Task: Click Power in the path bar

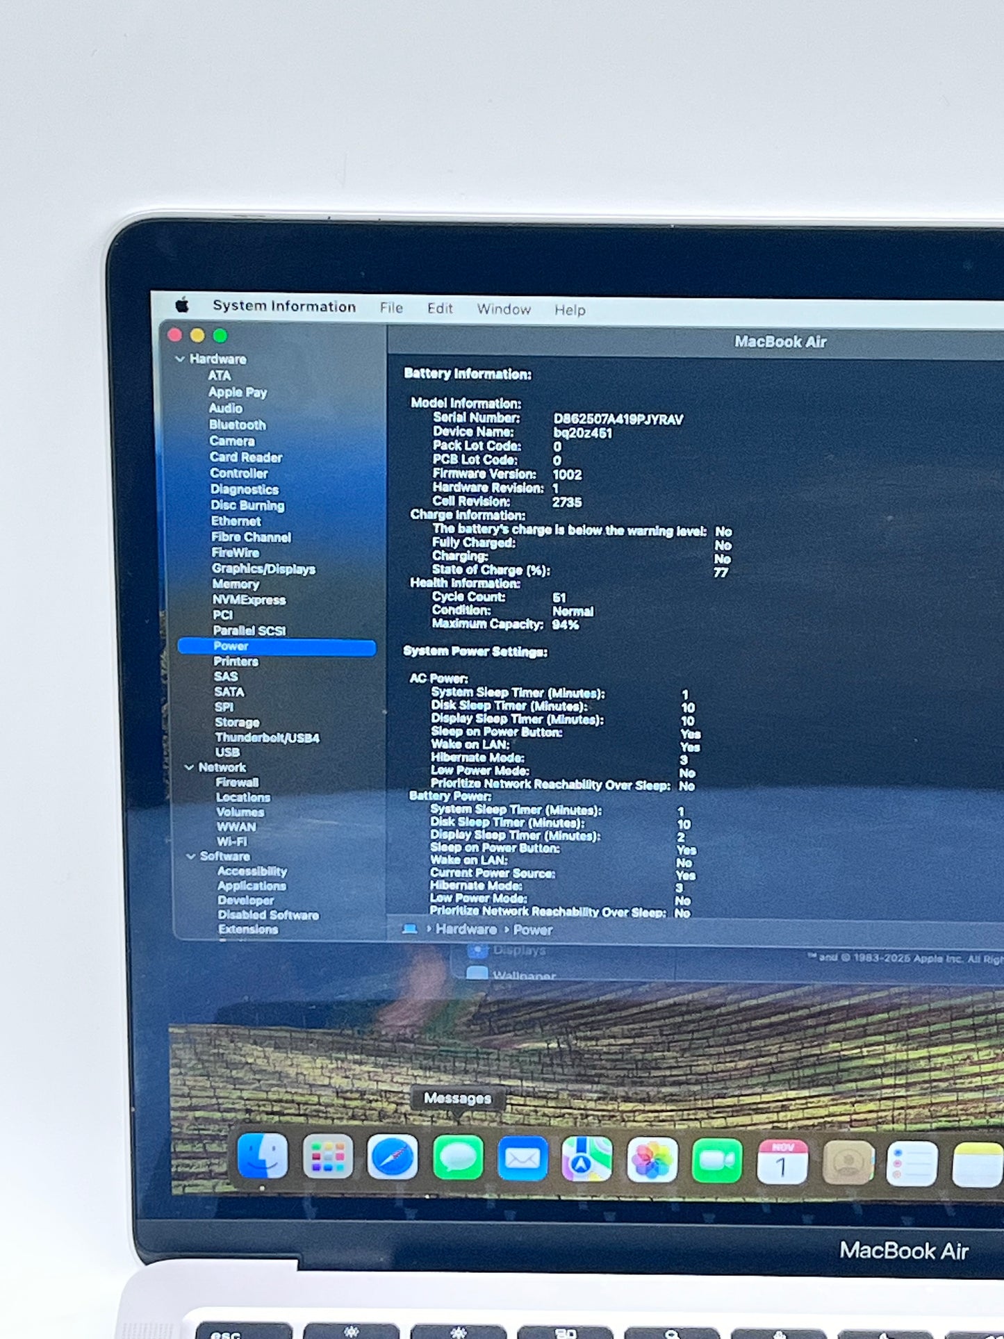Action: [533, 930]
